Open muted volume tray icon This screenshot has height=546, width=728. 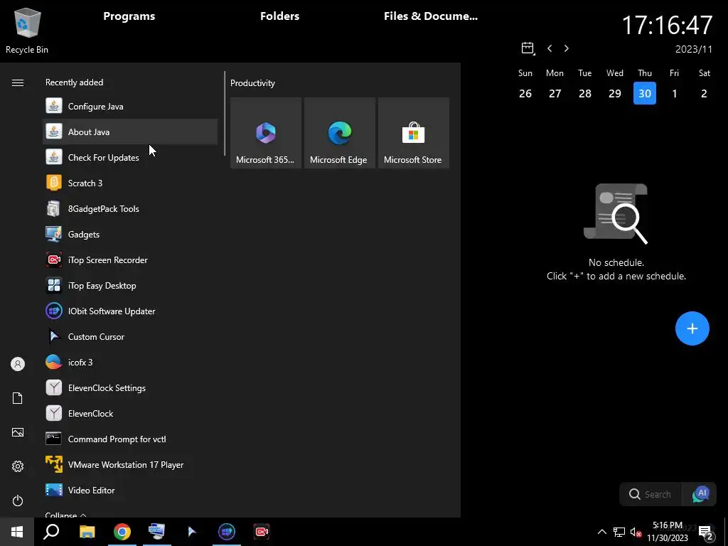tap(636, 532)
